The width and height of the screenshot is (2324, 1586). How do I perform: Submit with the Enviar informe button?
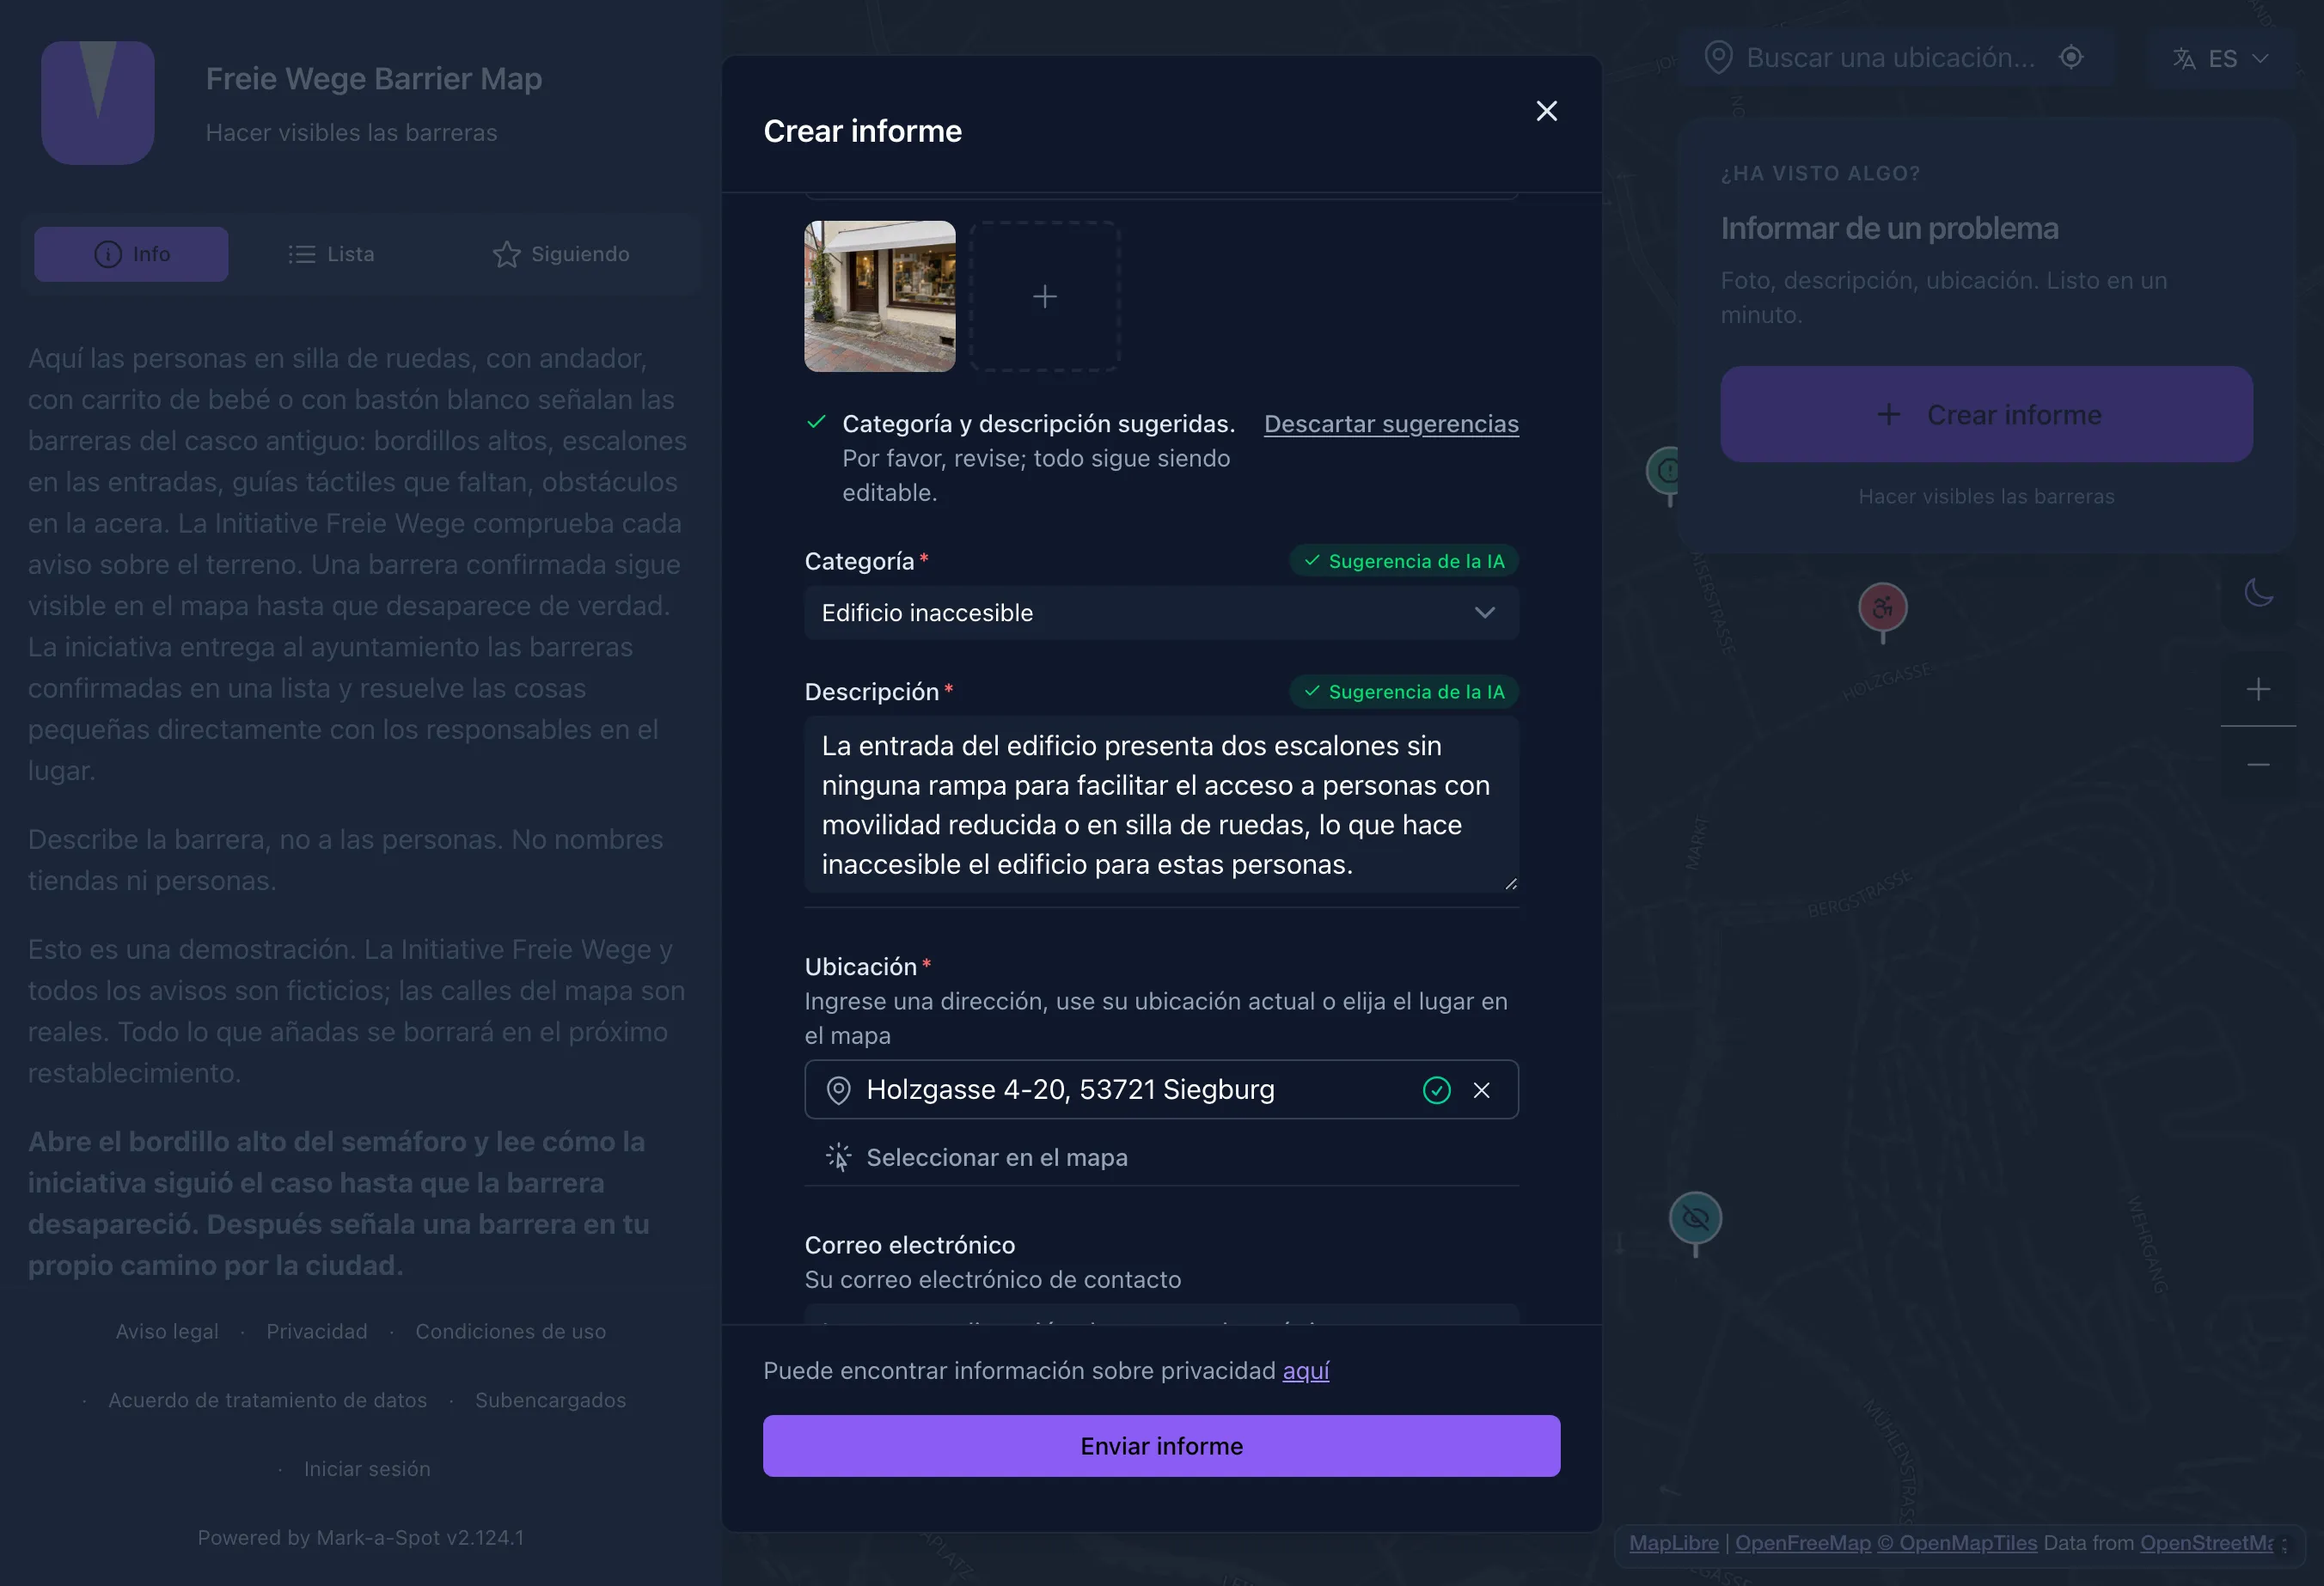pos(1161,1446)
